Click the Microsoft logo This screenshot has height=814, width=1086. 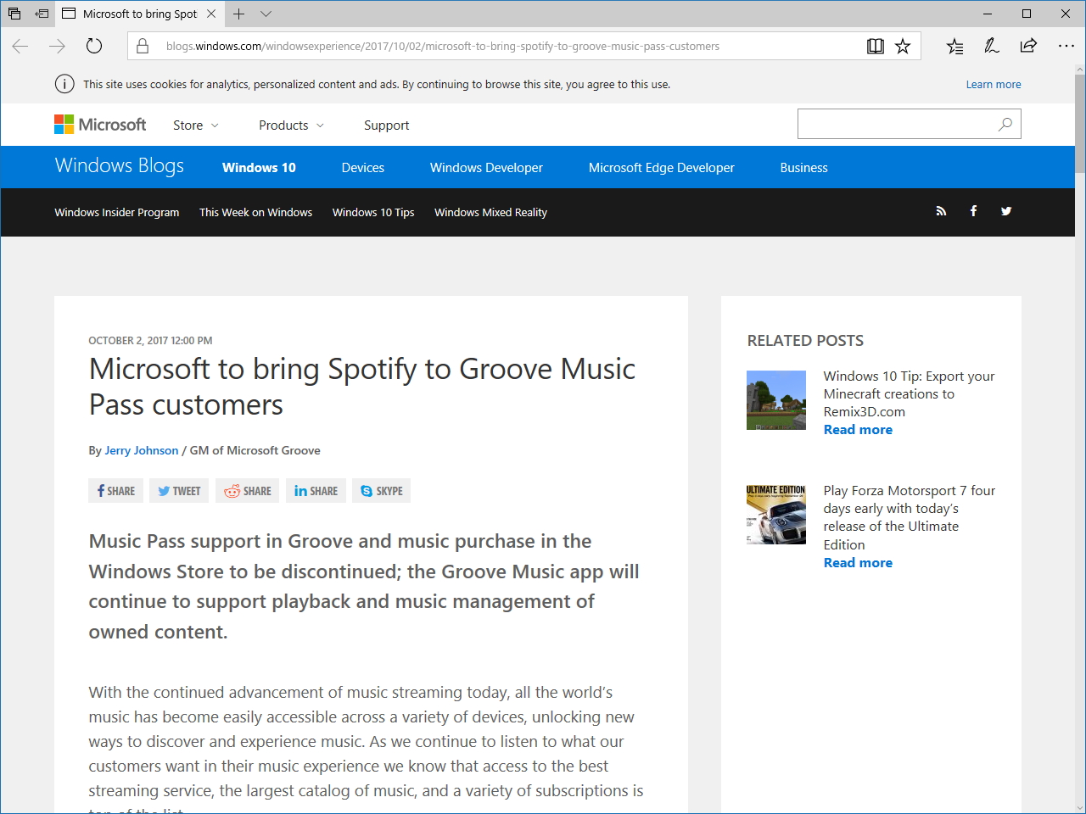[x=100, y=125]
